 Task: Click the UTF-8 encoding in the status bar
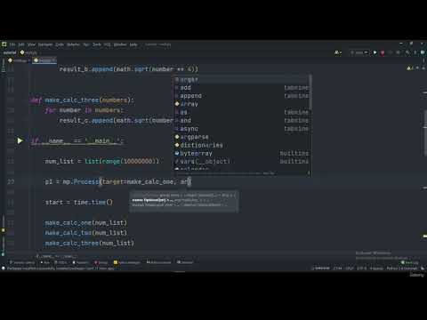[362, 268]
